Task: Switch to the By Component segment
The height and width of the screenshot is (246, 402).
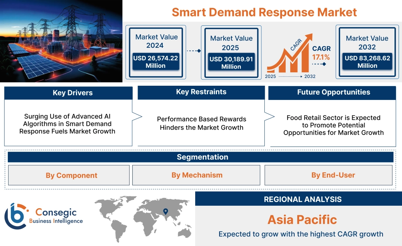Action: 71,175
